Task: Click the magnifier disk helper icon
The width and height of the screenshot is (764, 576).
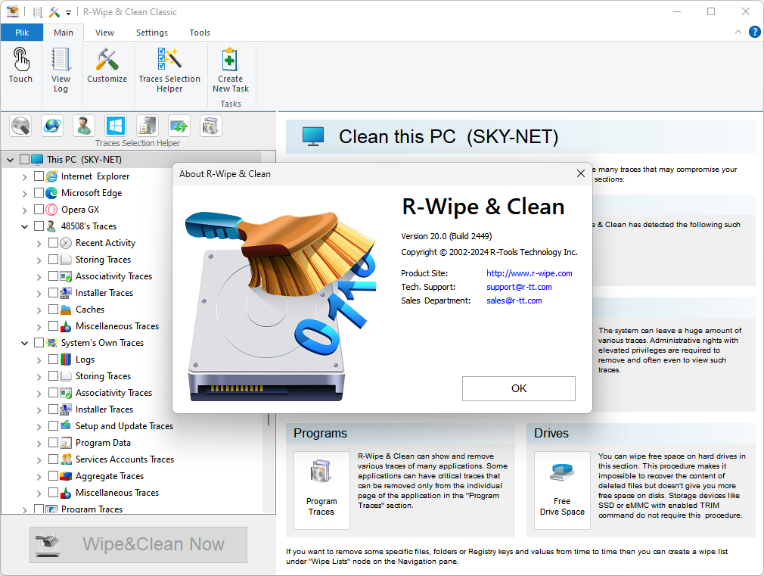Action: (20, 126)
